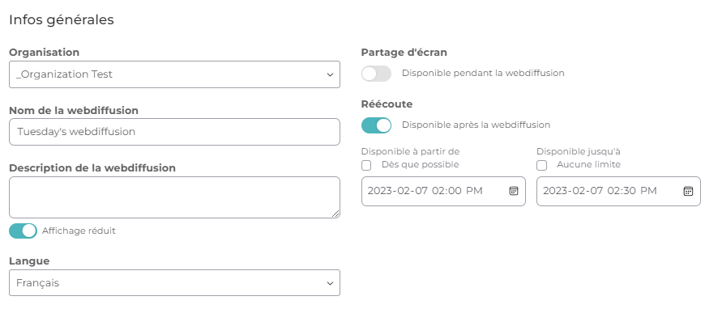Open calendar picker for Disponible à partir de
Screen dimensions: 705x309
click(x=514, y=191)
